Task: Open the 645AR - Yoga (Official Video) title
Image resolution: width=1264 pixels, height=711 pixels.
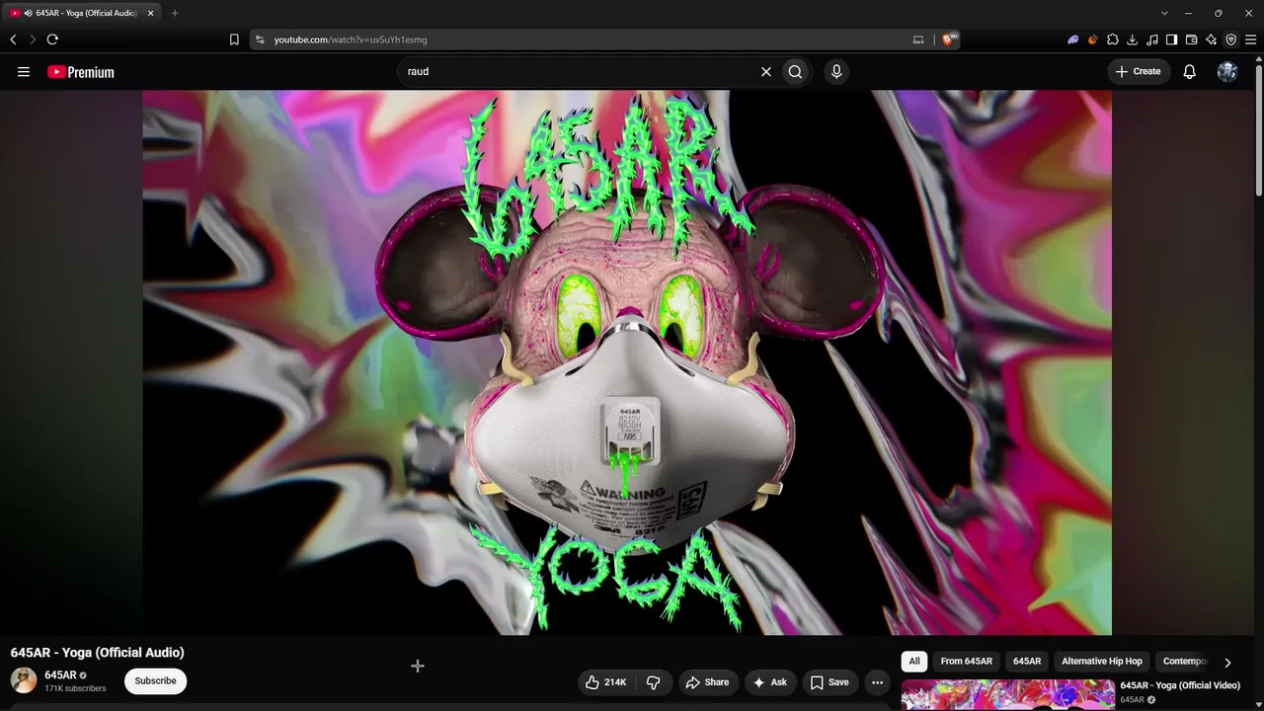Action: point(1180,685)
